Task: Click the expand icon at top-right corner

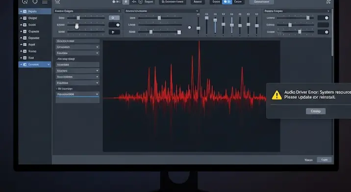Action: click(328, 2)
